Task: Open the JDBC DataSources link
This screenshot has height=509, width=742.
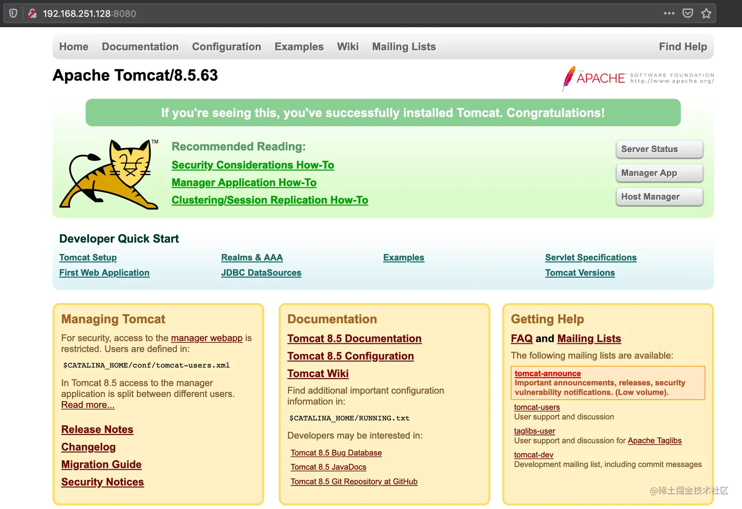Action: (261, 273)
